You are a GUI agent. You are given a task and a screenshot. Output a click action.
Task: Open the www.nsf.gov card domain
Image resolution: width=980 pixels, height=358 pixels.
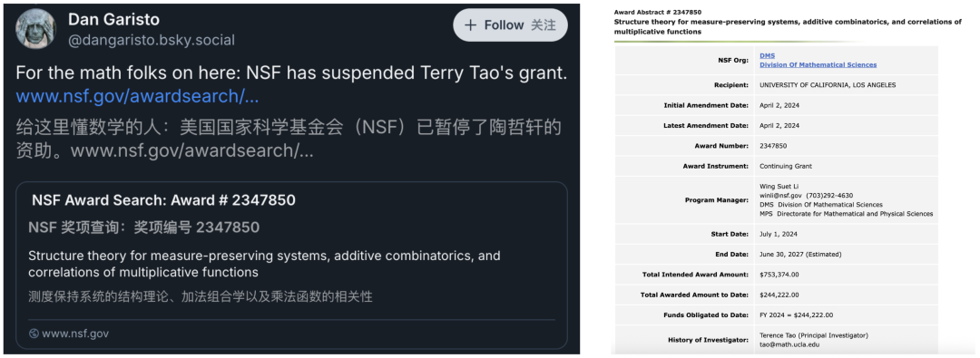click(x=75, y=334)
